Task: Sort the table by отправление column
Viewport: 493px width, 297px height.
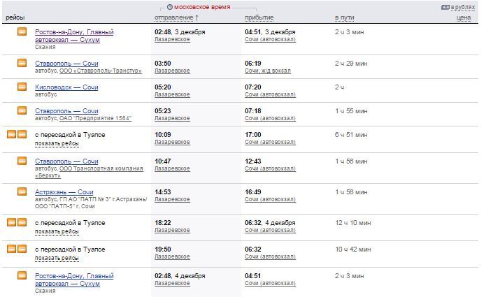Action: click(x=176, y=17)
